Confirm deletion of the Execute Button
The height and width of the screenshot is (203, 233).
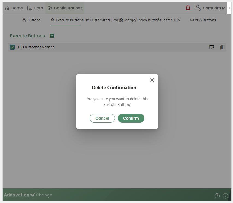(x=131, y=118)
